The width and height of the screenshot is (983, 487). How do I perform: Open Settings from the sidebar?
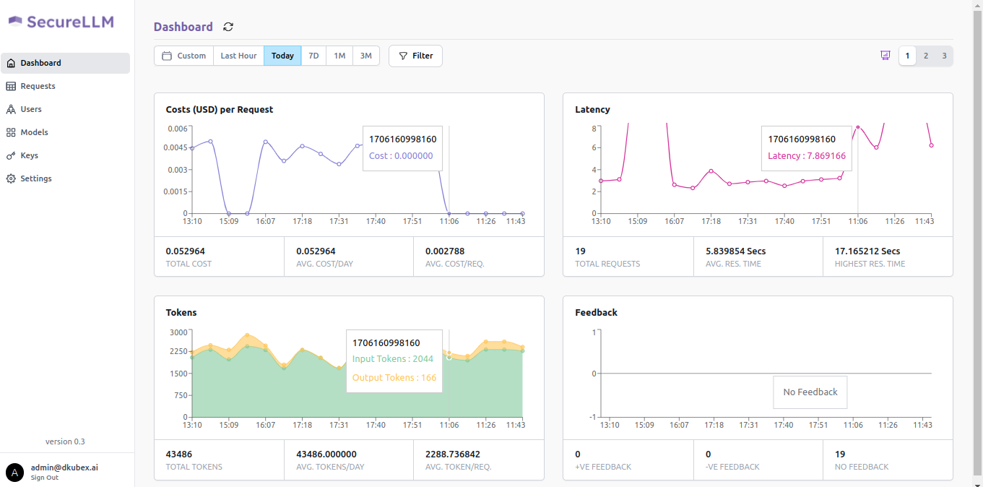[x=35, y=178]
